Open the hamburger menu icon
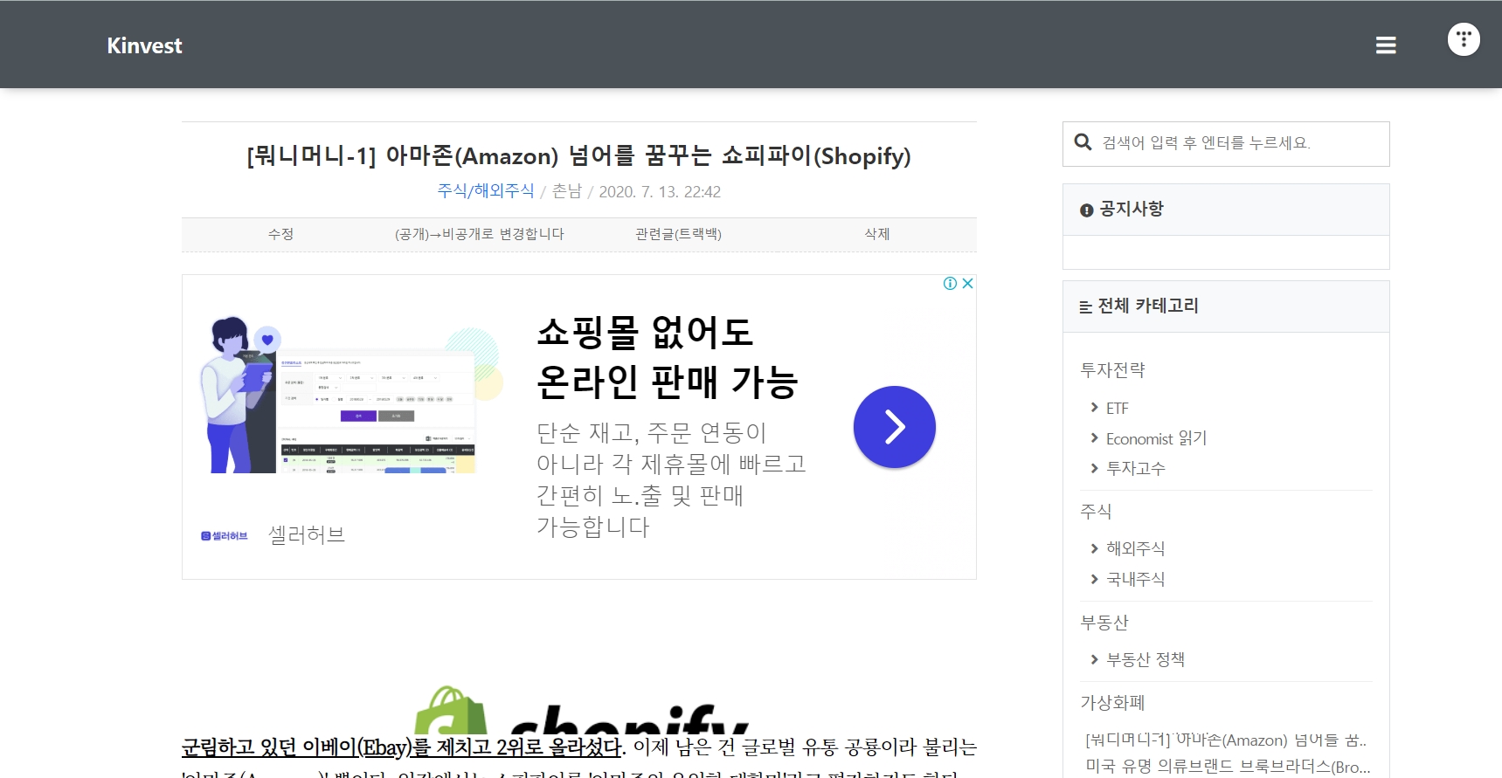Screen dimensions: 1502x778 pos(1385,45)
